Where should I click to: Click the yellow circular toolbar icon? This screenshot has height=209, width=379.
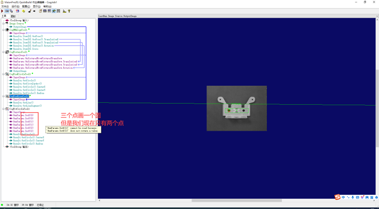[x=24, y=11]
